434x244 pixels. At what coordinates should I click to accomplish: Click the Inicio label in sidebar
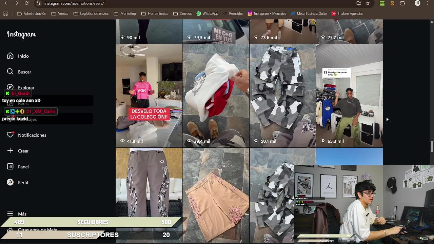point(23,56)
